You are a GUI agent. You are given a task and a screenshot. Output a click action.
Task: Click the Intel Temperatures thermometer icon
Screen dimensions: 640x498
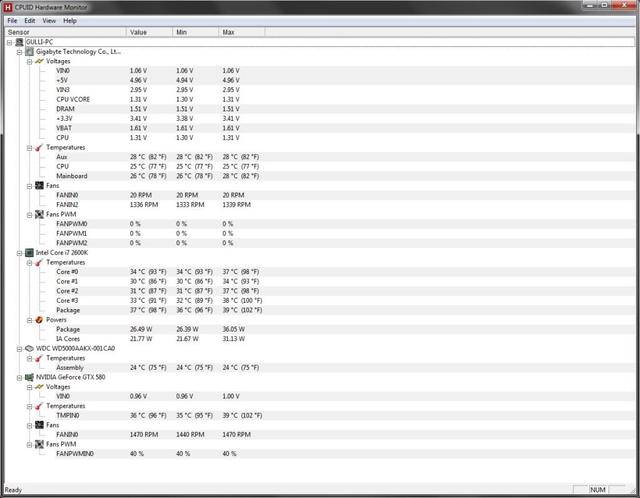point(39,263)
